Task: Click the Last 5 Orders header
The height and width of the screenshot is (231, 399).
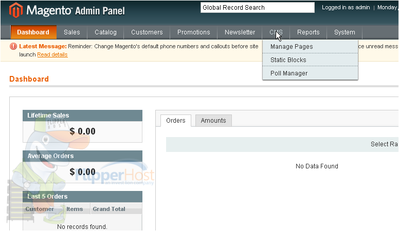Action: 82,197
